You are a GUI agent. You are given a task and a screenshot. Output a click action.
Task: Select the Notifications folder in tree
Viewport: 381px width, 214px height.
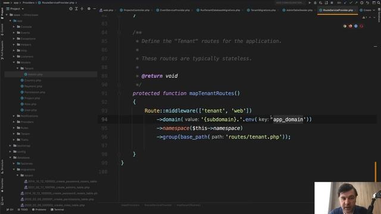pos(27,116)
